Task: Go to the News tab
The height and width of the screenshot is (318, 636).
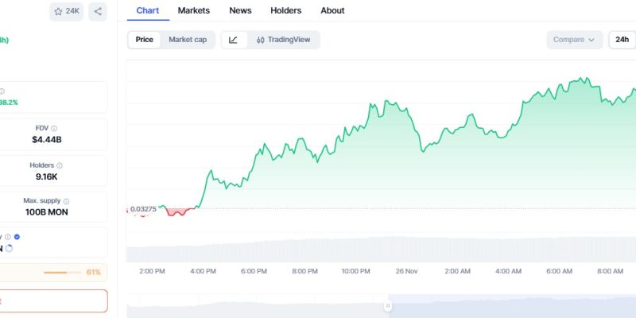Action: (240, 10)
